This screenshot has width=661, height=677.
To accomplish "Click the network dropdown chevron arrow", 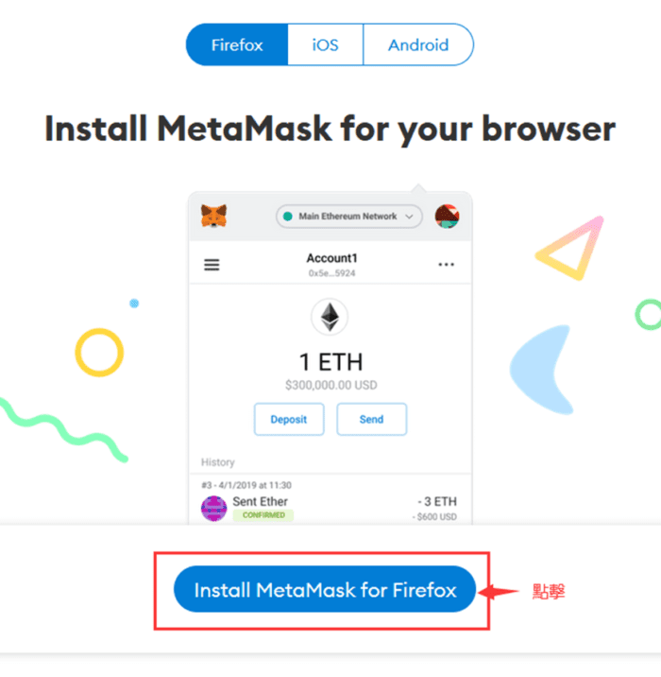I will coord(409,217).
